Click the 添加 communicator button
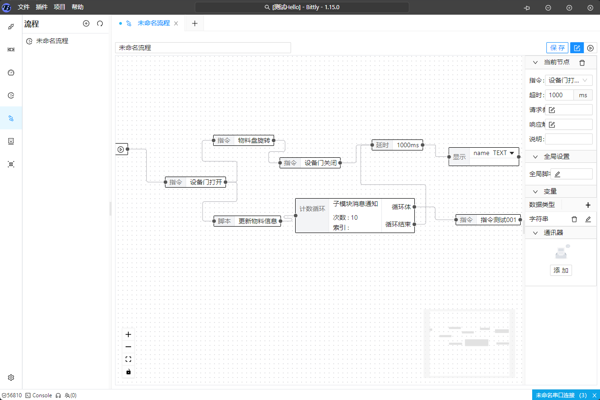Screen dimensions: 600x400 click(x=561, y=270)
